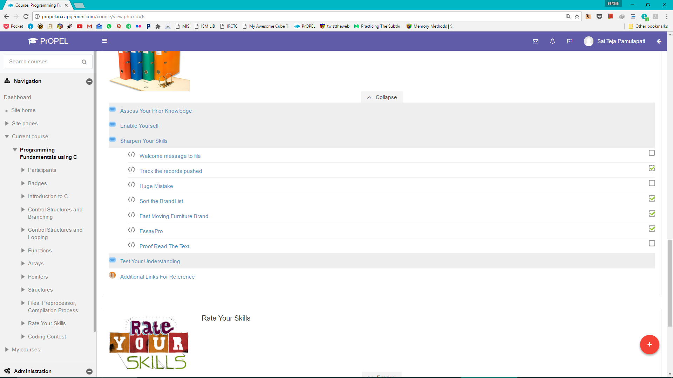Uncheck completion box for Fast Moving Furniture Brand
This screenshot has width=673, height=378.
[x=652, y=213]
